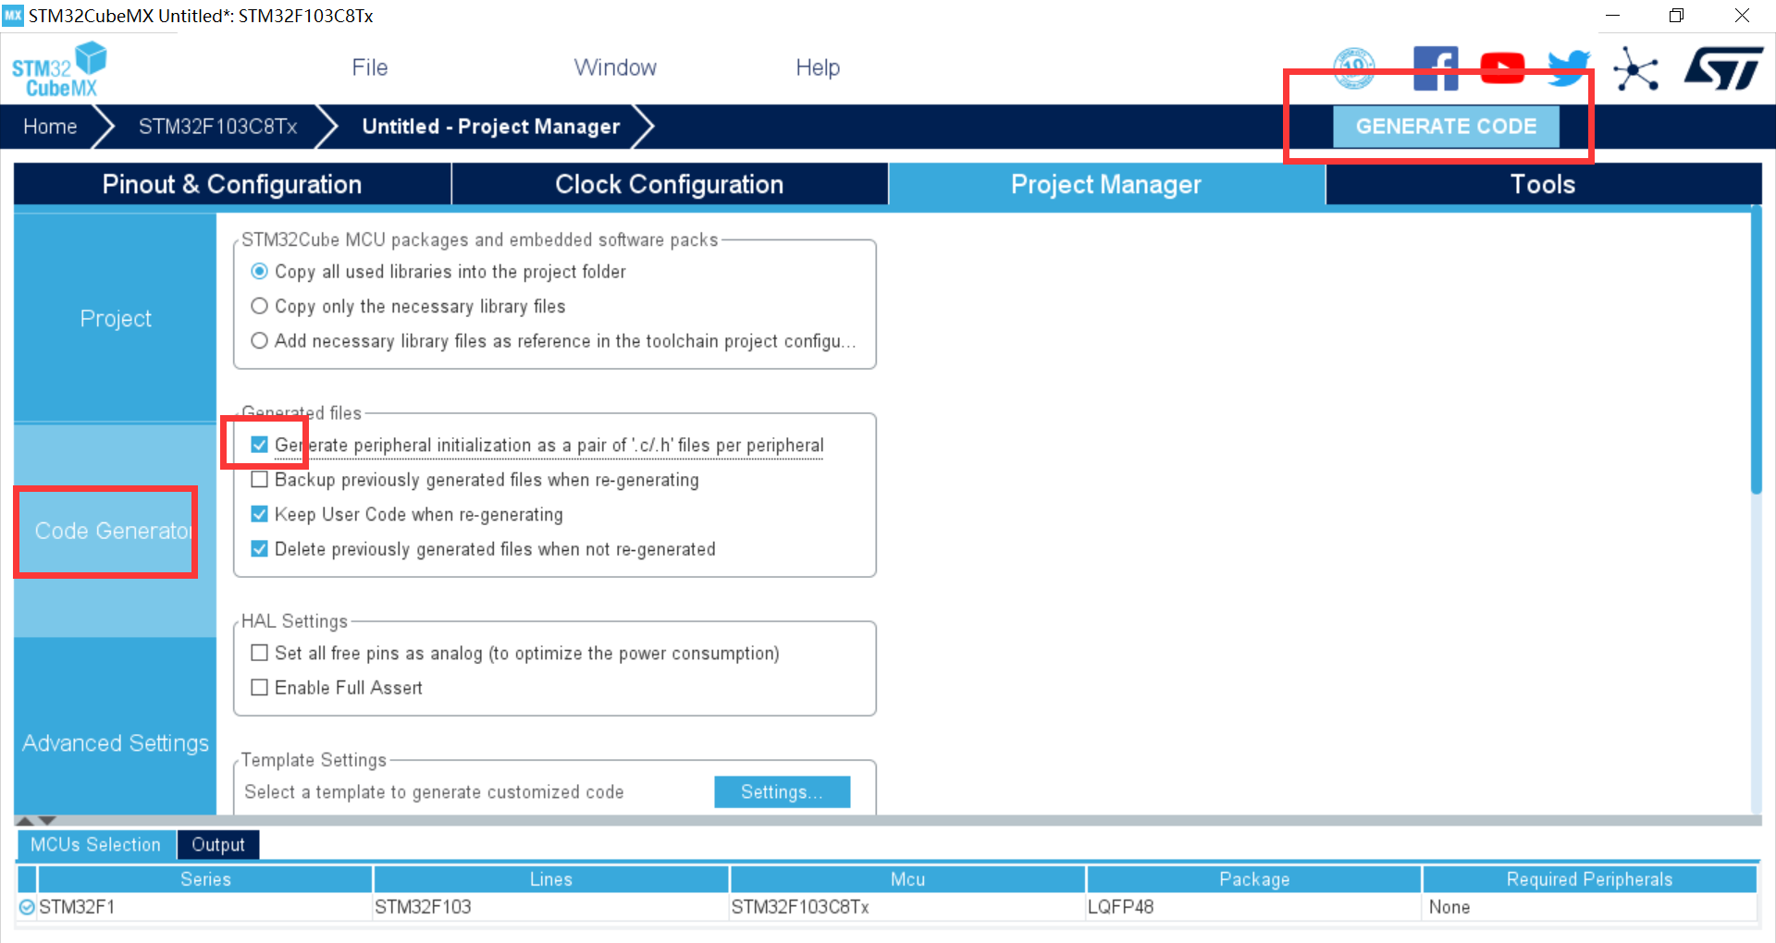Select STM32F103 lines cell

pyautogui.click(x=551, y=907)
